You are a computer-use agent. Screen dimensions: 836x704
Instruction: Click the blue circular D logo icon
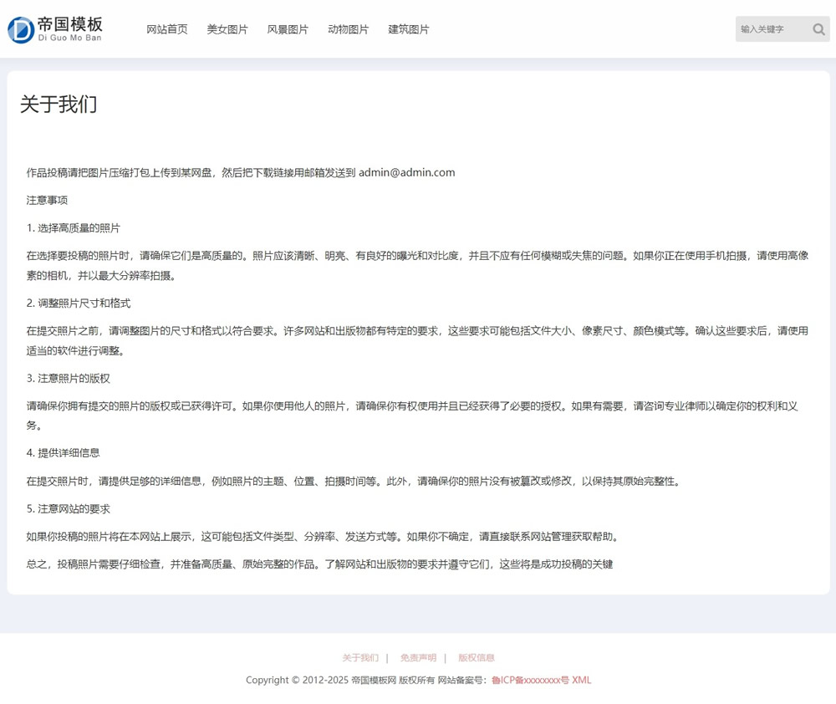[x=21, y=29]
